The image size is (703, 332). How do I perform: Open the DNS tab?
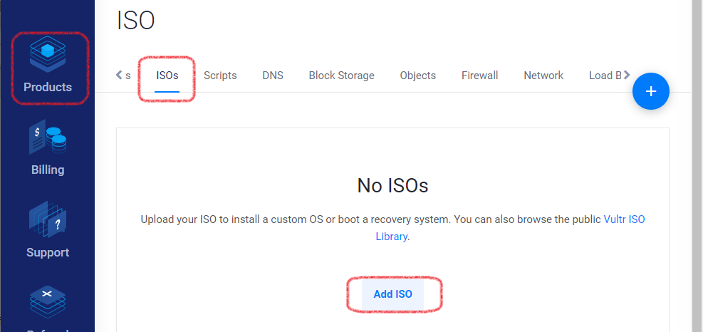click(x=273, y=76)
